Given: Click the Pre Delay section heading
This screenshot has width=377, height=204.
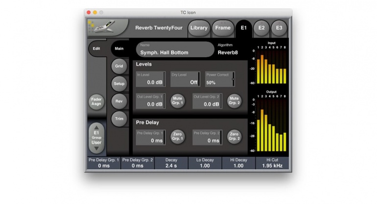Looking at the screenshot, I should pos(147,122).
